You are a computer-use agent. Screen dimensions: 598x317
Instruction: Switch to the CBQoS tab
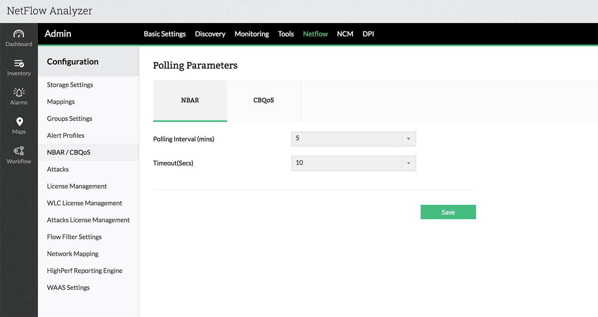pos(263,100)
